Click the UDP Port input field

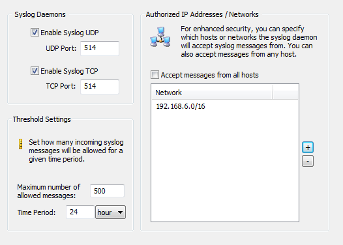point(100,48)
